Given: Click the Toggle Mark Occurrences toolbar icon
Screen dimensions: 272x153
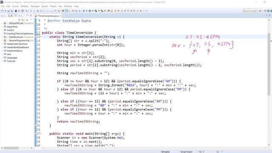Looking at the screenshot, I should point(66,11).
